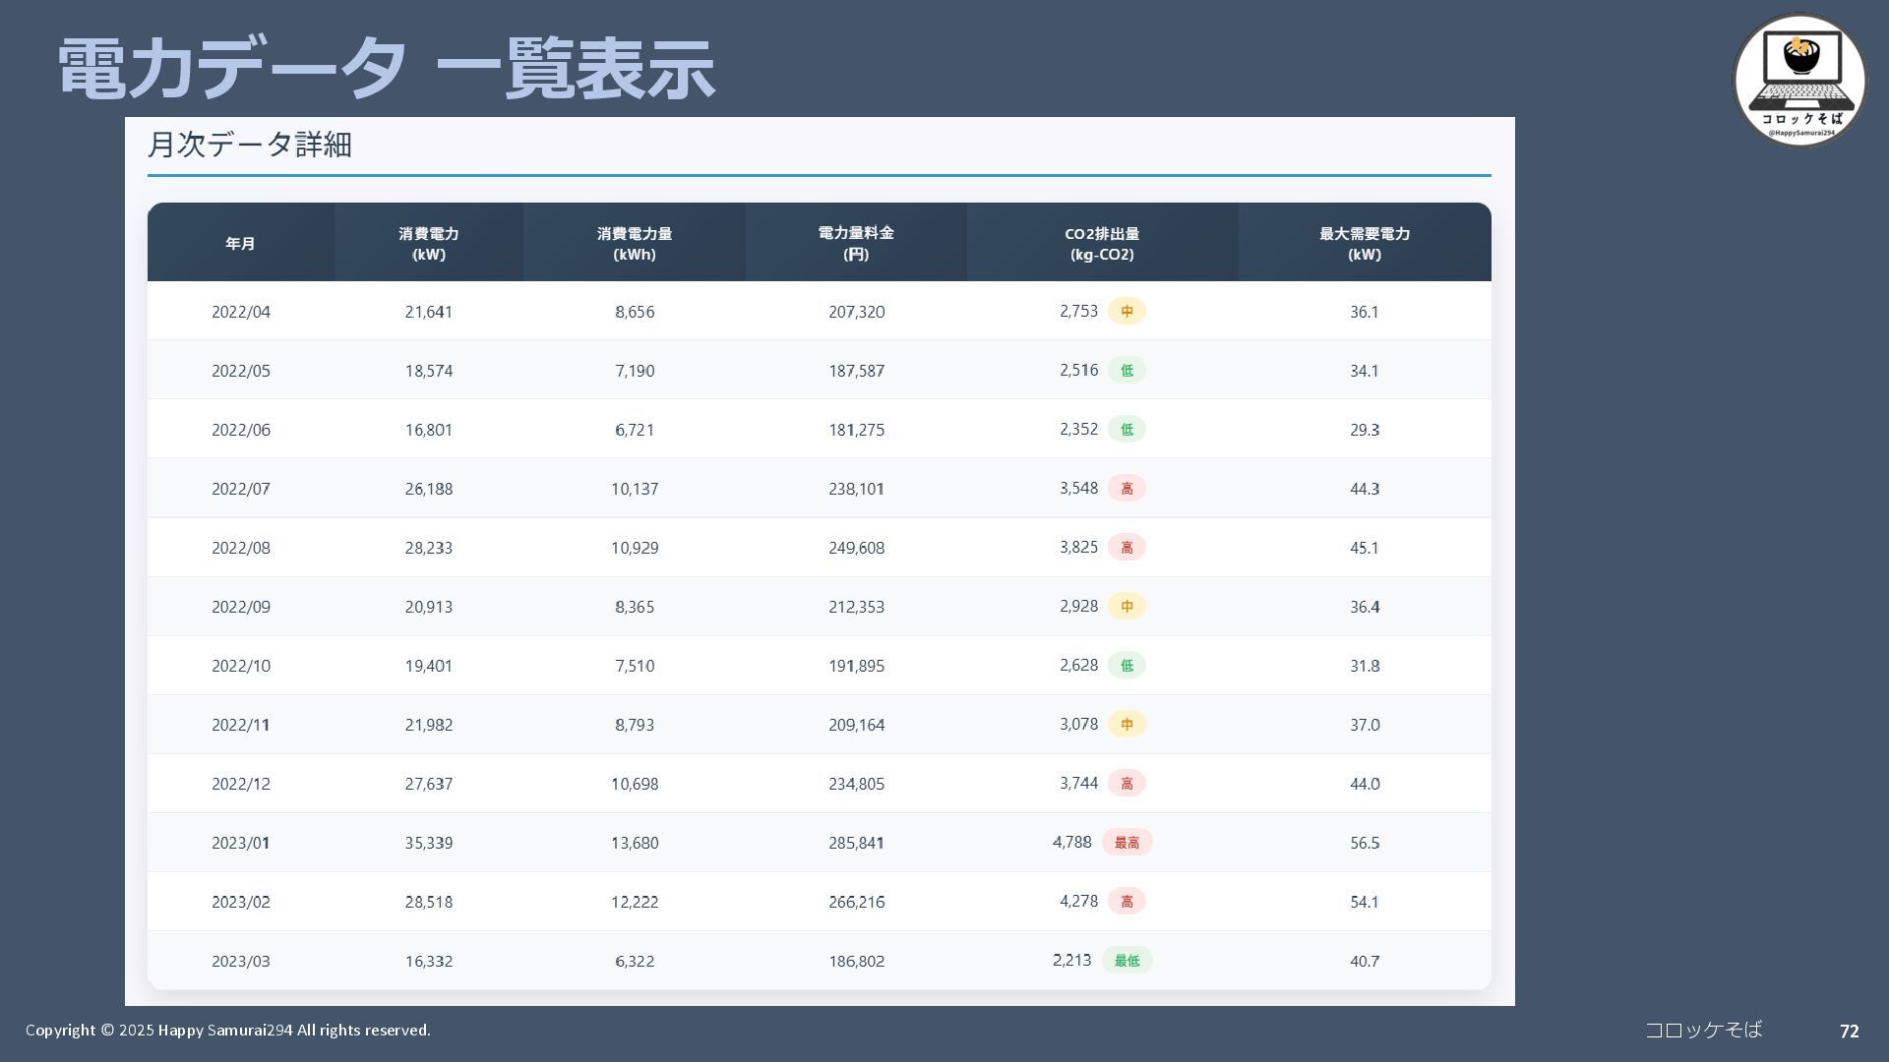1889x1062 pixels.
Task: Click the page number 72
Action: click(x=1849, y=1031)
